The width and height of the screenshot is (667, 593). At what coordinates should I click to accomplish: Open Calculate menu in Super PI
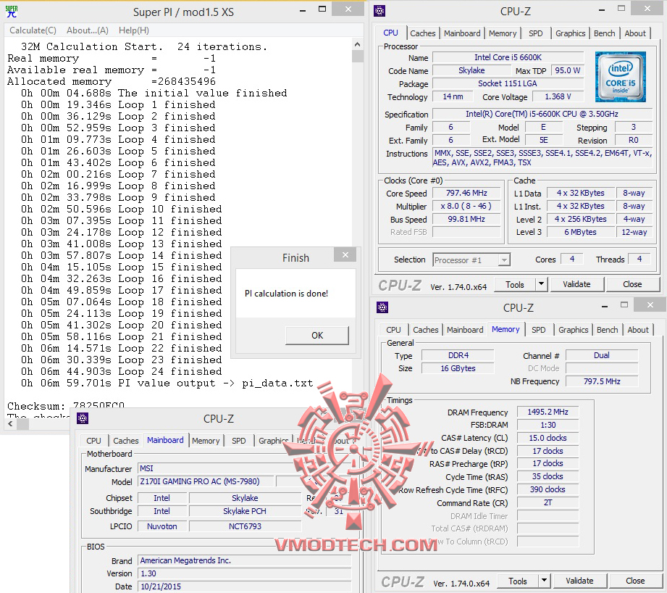click(33, 30)
